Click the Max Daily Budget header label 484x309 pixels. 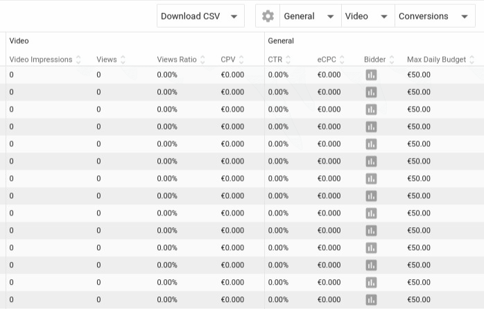point(436,60)
